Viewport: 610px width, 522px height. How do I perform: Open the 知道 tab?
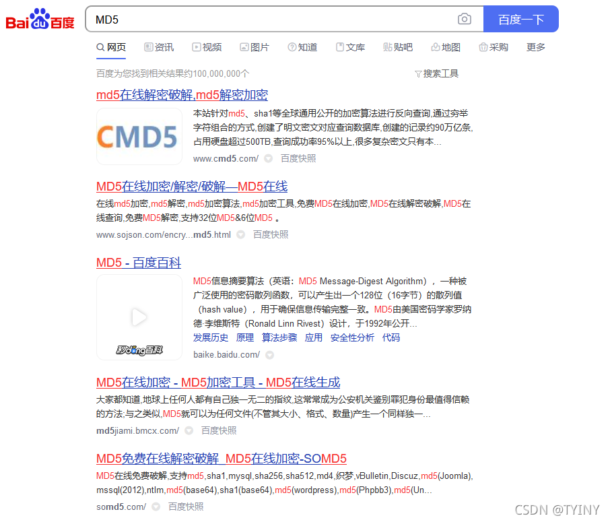click(x=308, y=47)
